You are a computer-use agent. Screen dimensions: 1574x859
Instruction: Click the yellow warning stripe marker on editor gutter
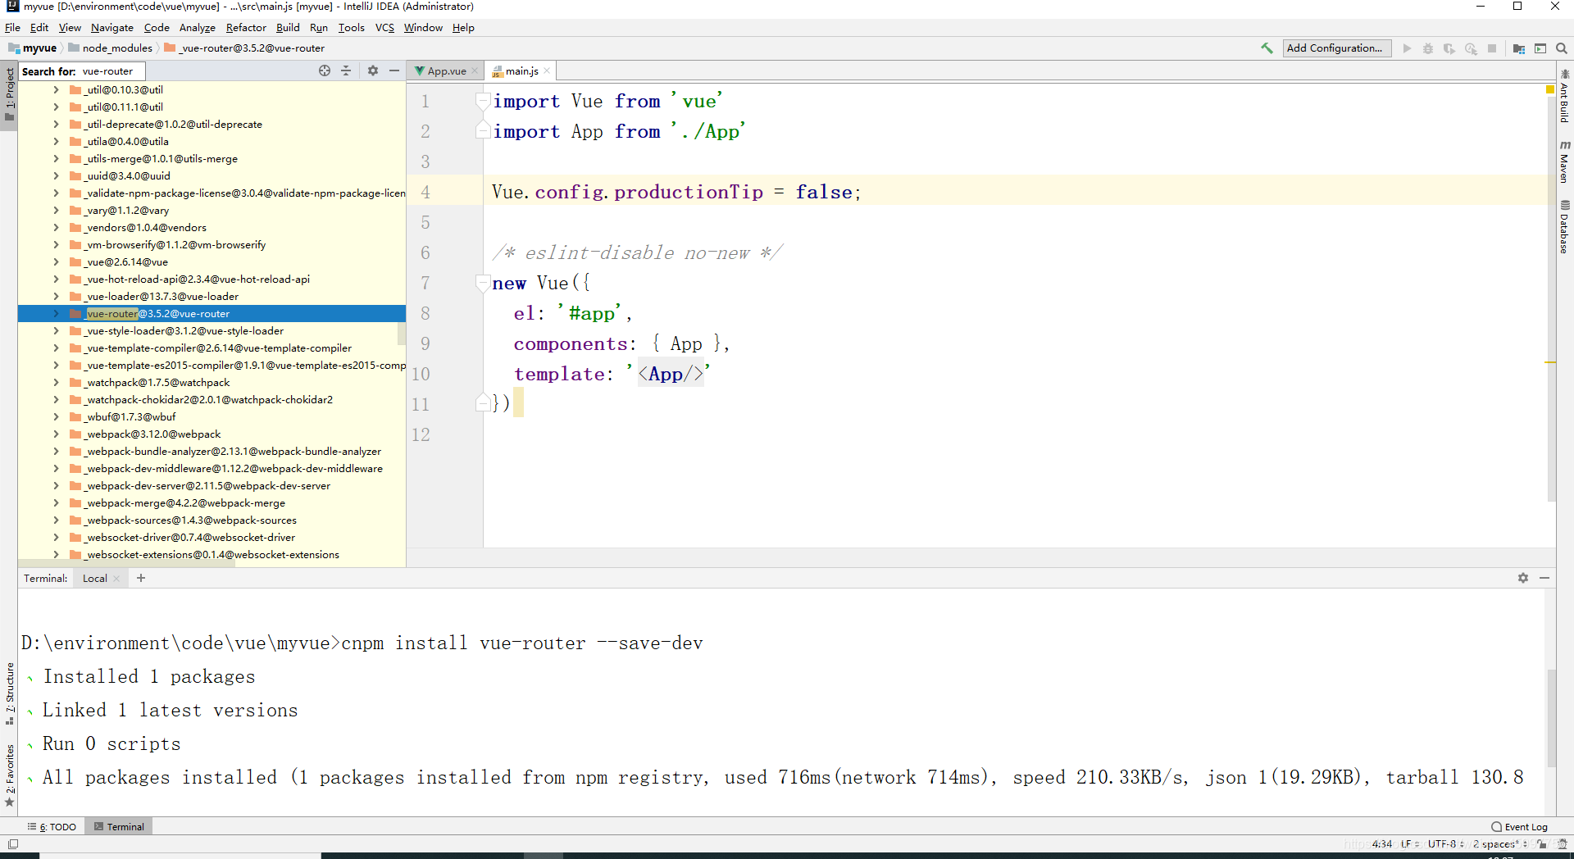(1550, 362)
